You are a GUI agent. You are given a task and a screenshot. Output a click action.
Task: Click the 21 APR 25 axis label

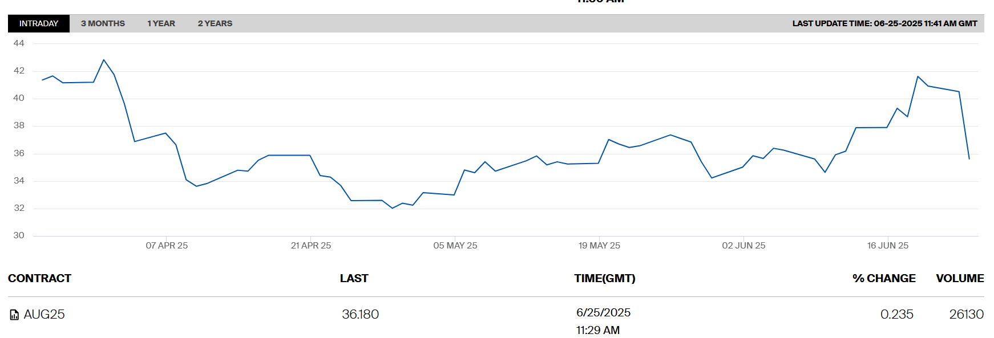[311, 246]
